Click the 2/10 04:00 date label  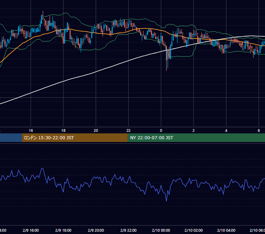click(x=226, y=230)
